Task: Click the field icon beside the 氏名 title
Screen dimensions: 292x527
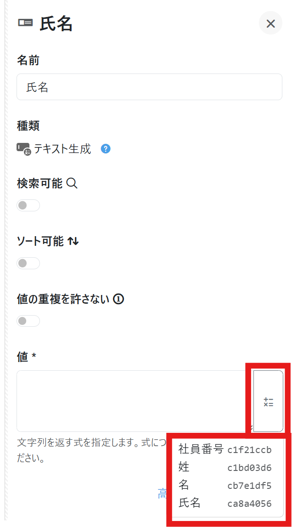Action: pyautogui.click(x=25, y=23)
